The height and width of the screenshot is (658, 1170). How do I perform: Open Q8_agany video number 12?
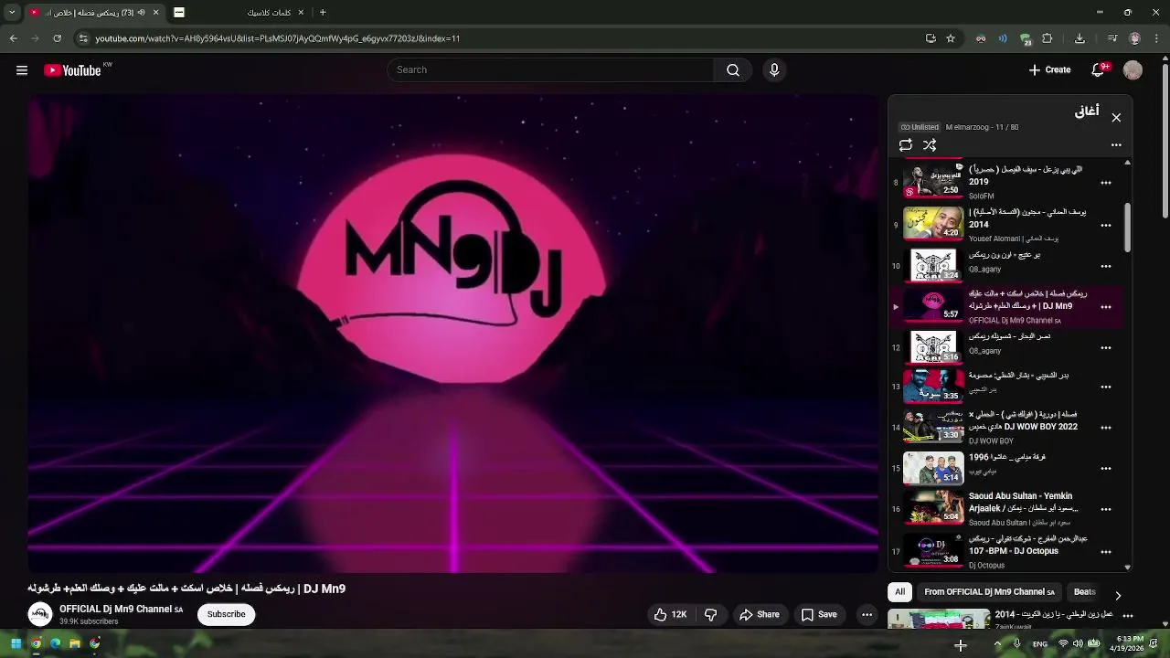(x=933, y=346)
